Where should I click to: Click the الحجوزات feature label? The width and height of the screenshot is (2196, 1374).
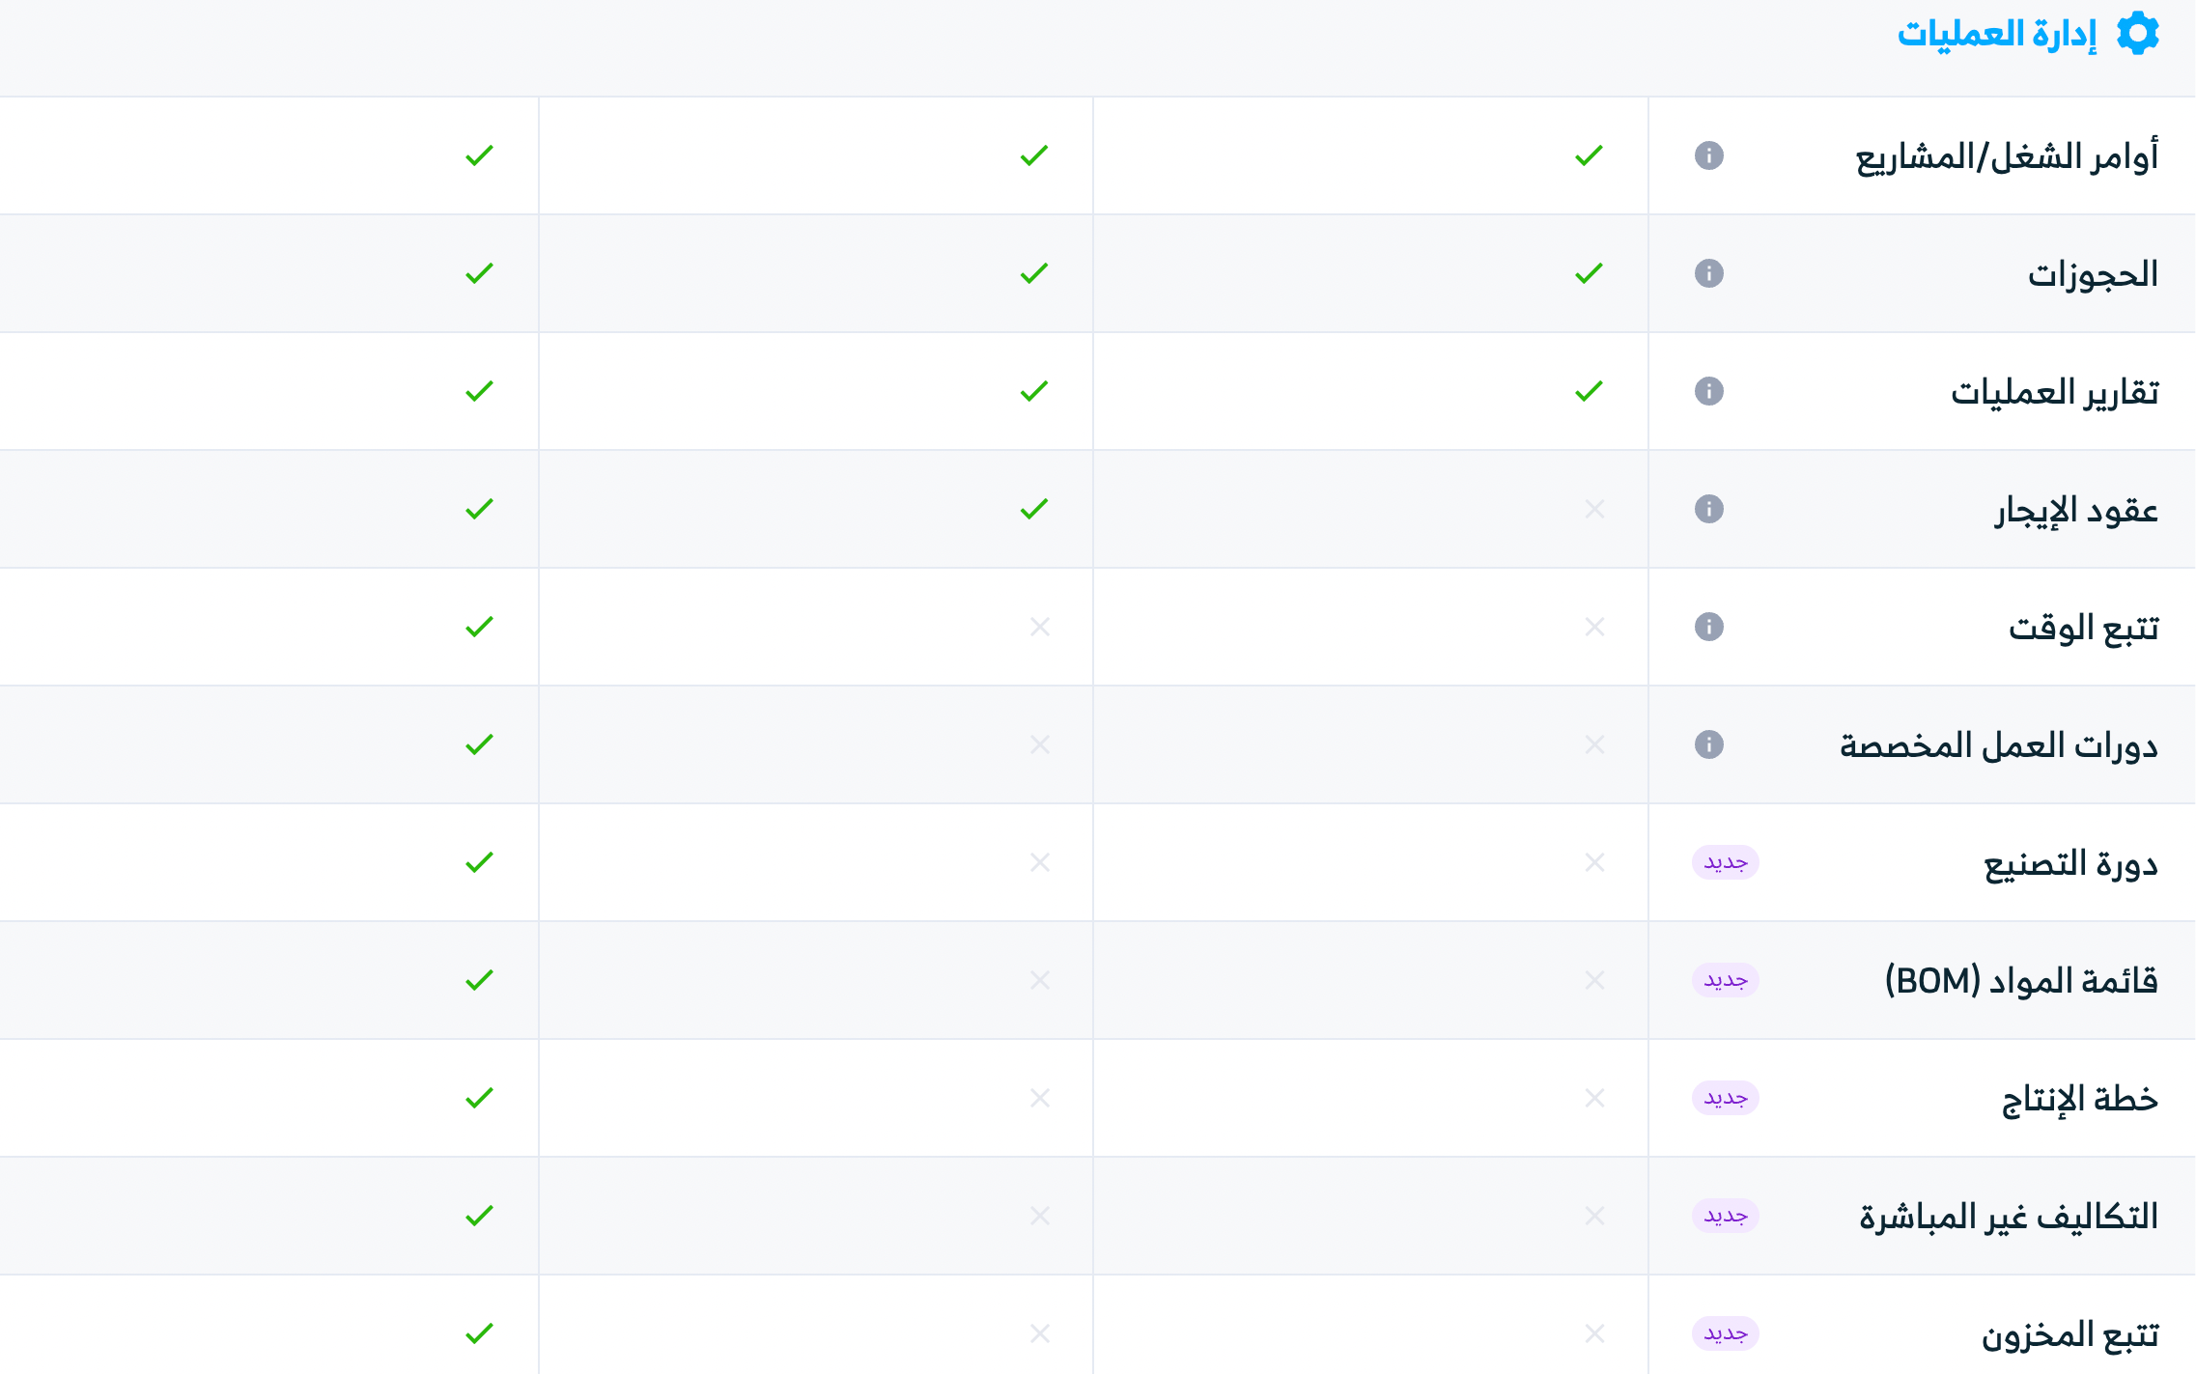[2093, 274]
